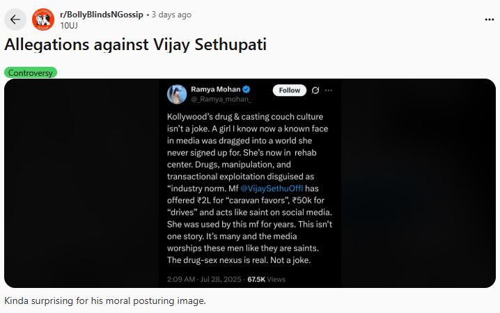Click the blue verified badge beside Ramya Mohan
This screenshot has width=500, height=313.
[247, 90]
